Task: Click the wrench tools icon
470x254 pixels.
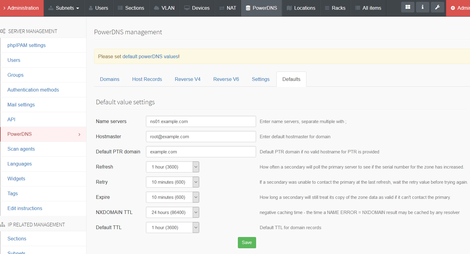Action: point(437,7)
